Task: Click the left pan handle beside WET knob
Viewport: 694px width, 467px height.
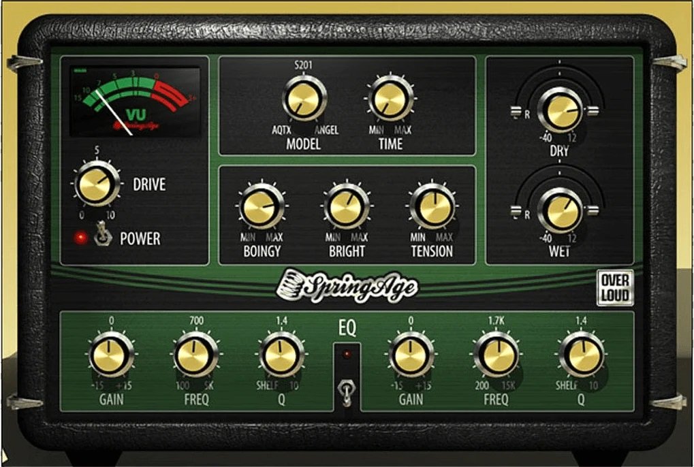Action: click(x=516, y=210)
